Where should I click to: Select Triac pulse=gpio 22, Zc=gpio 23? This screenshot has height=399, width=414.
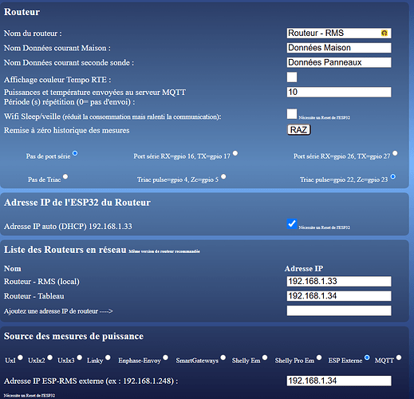[x=392, y=176]
